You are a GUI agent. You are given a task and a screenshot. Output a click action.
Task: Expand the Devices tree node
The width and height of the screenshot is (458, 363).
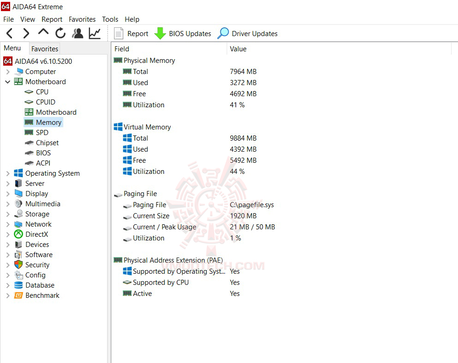tap(8, 245)
